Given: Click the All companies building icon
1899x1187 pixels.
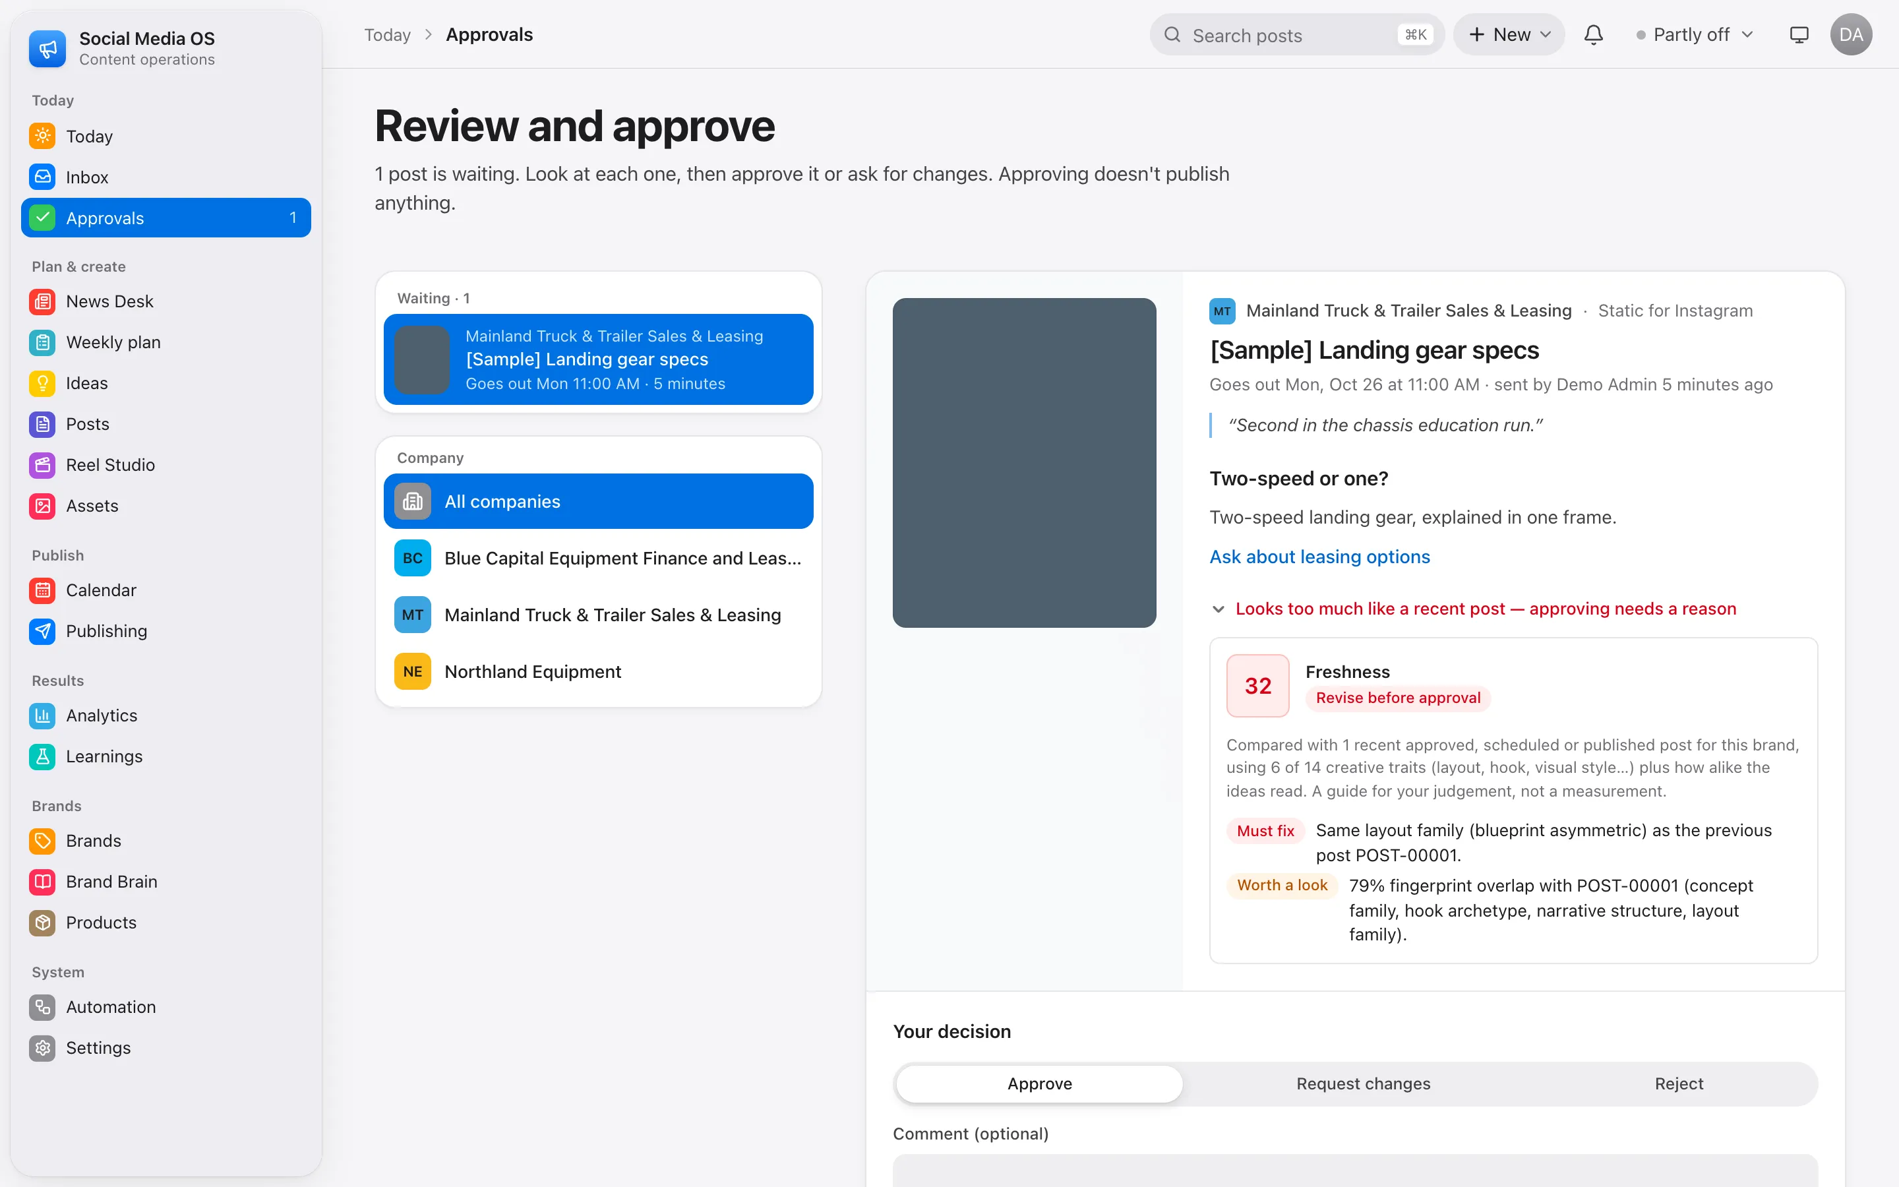Looking at the screenshot, I should click(x=413, y=501).
